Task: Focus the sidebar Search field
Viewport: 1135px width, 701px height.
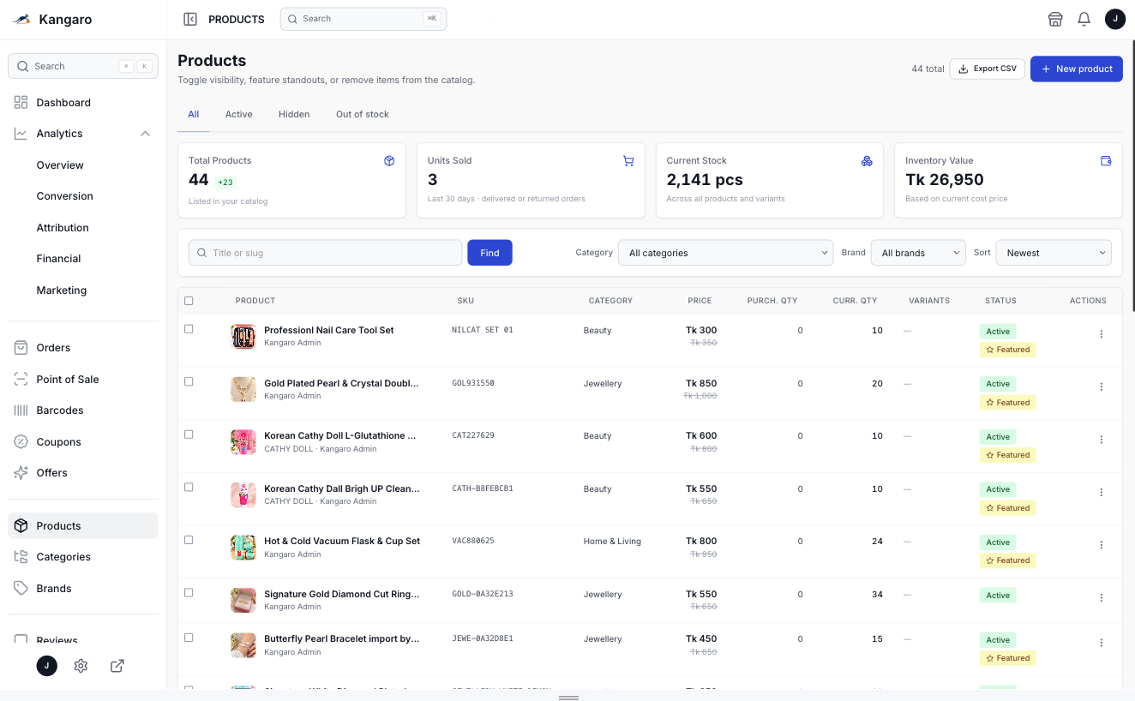Action: pyautogui.click(x=83, y=66)
